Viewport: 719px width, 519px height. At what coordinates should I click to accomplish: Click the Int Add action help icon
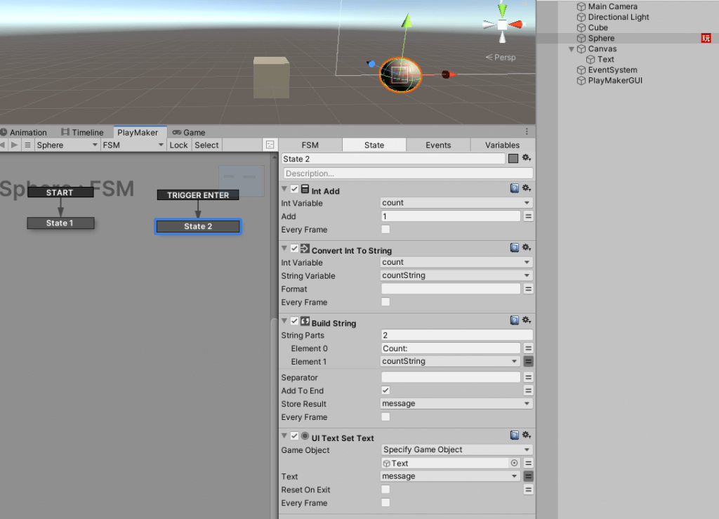515,189
